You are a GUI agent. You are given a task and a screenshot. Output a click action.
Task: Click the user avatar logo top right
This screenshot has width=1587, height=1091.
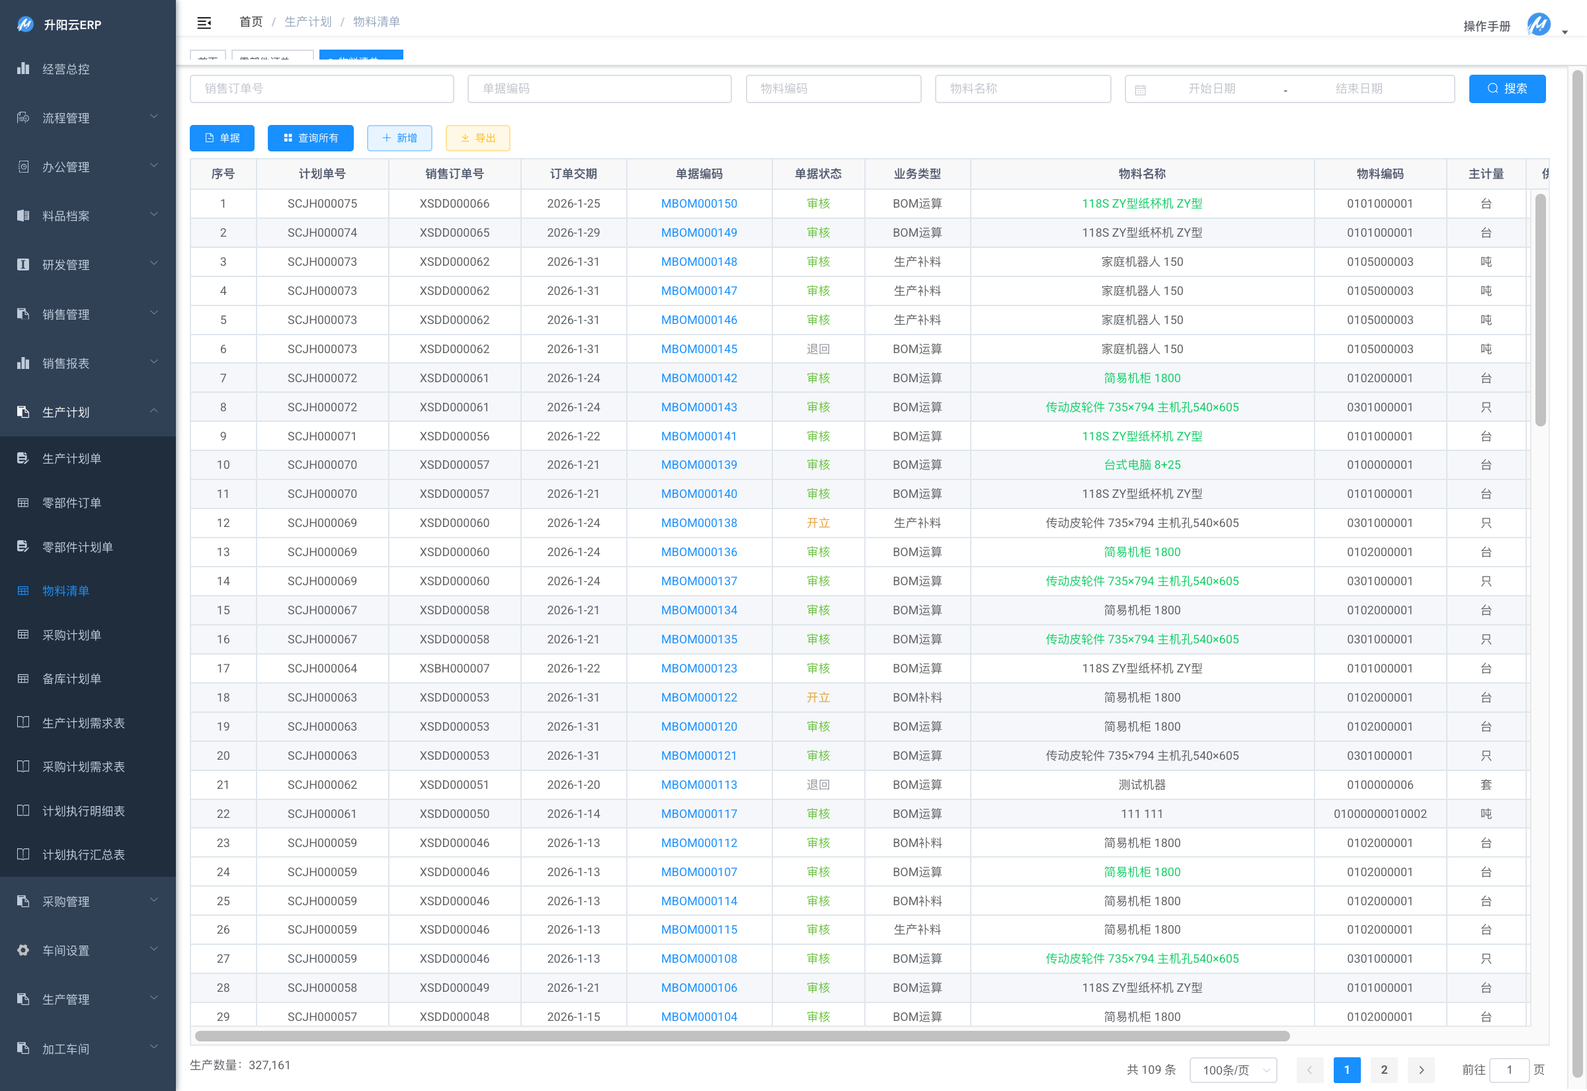[x=1539, y=24]
